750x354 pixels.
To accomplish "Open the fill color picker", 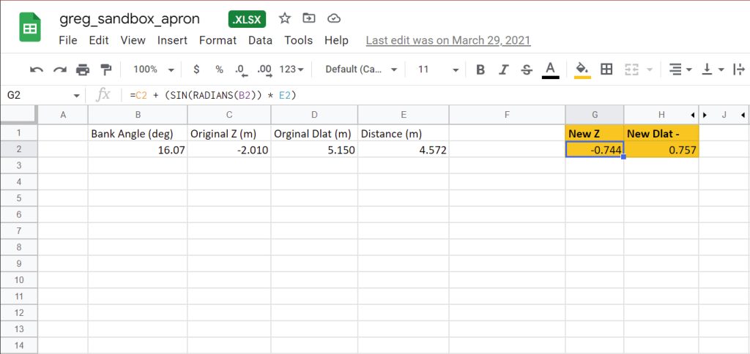I will pyautogui.click(x=582, y=69).
